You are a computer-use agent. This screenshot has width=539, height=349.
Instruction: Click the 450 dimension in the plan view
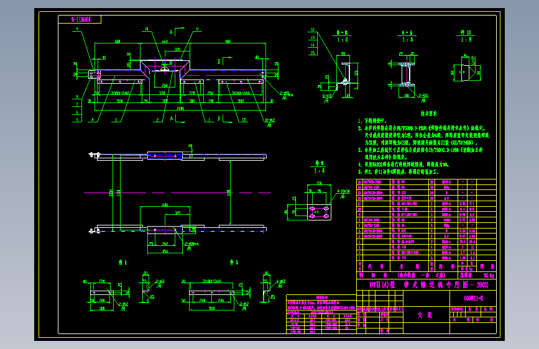click(165, 252)
